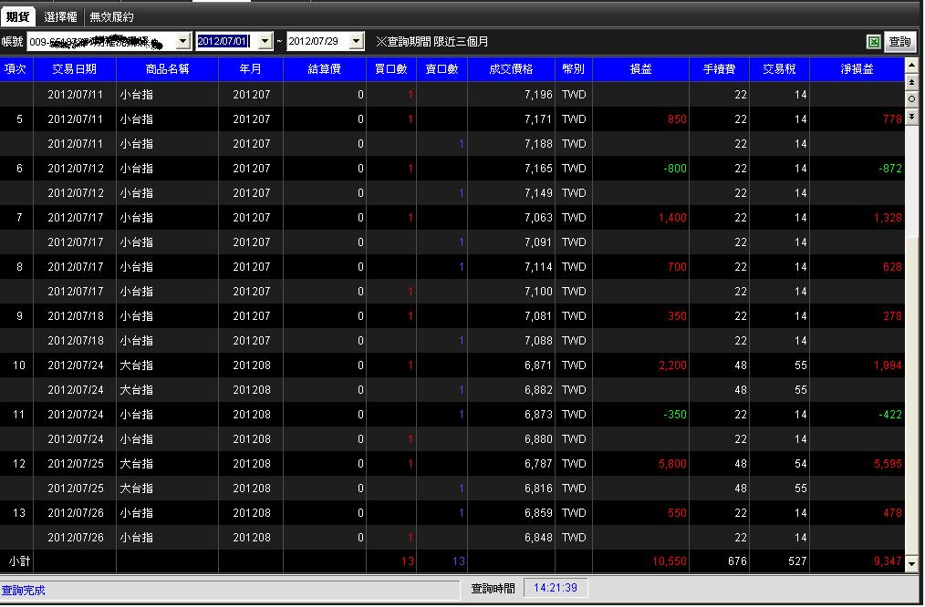Click the 賣口數 column header

click(442, 69)
